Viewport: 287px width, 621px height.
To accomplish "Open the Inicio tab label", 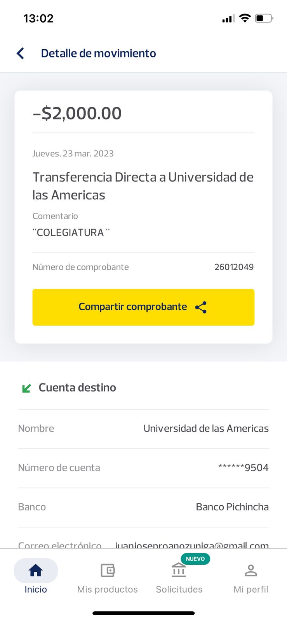I will [36, 589].
